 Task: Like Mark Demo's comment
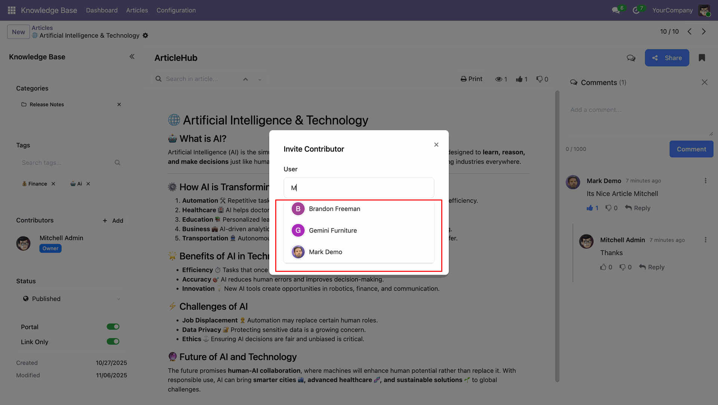pyautogui.click(x=590, y=208)
